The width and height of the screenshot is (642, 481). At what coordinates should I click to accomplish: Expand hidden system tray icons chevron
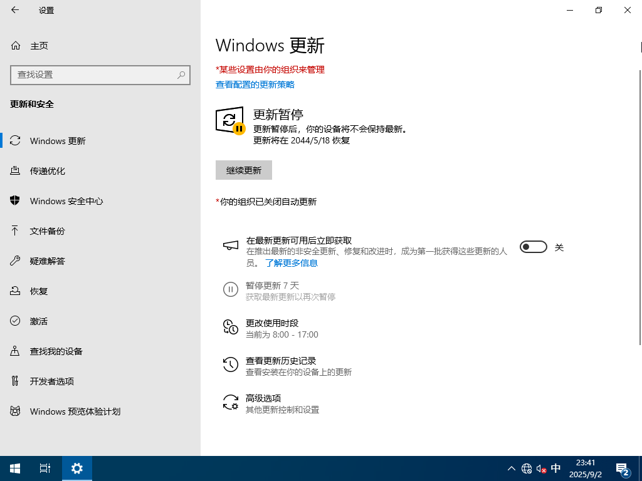click(x=512, y=468)
